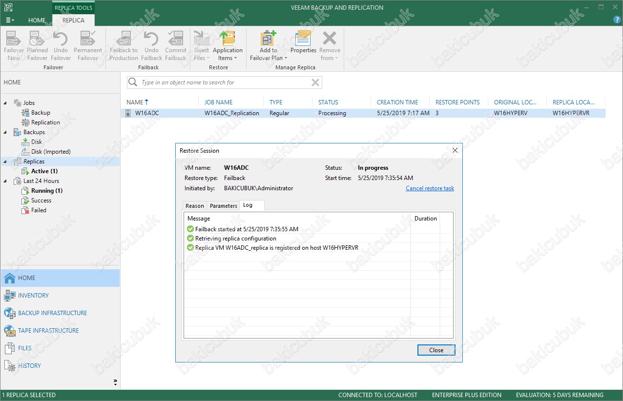Click the Duration column header
Image resolution: width=623 pixels, height=401 pixels.
pyautogui.click(x=425, y=219)
